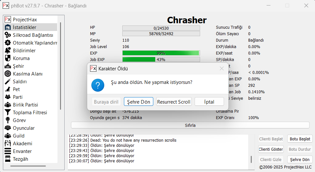The image size is (315, 172).
Task: Select the Kasılma Alanı target icon
Action: [8, 74]
